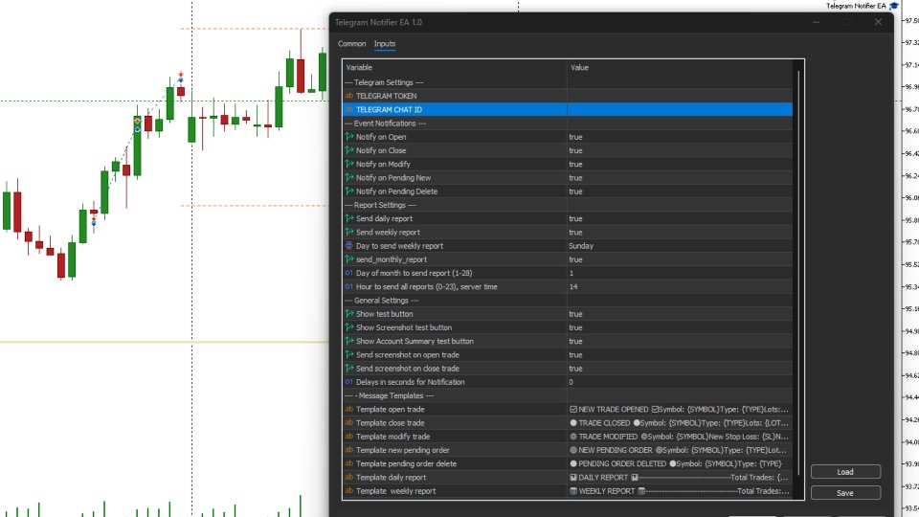The image size is (919, 517).
Task: Click the Template open trade NEW TRADE OPENED value
Action: point(680,409)
